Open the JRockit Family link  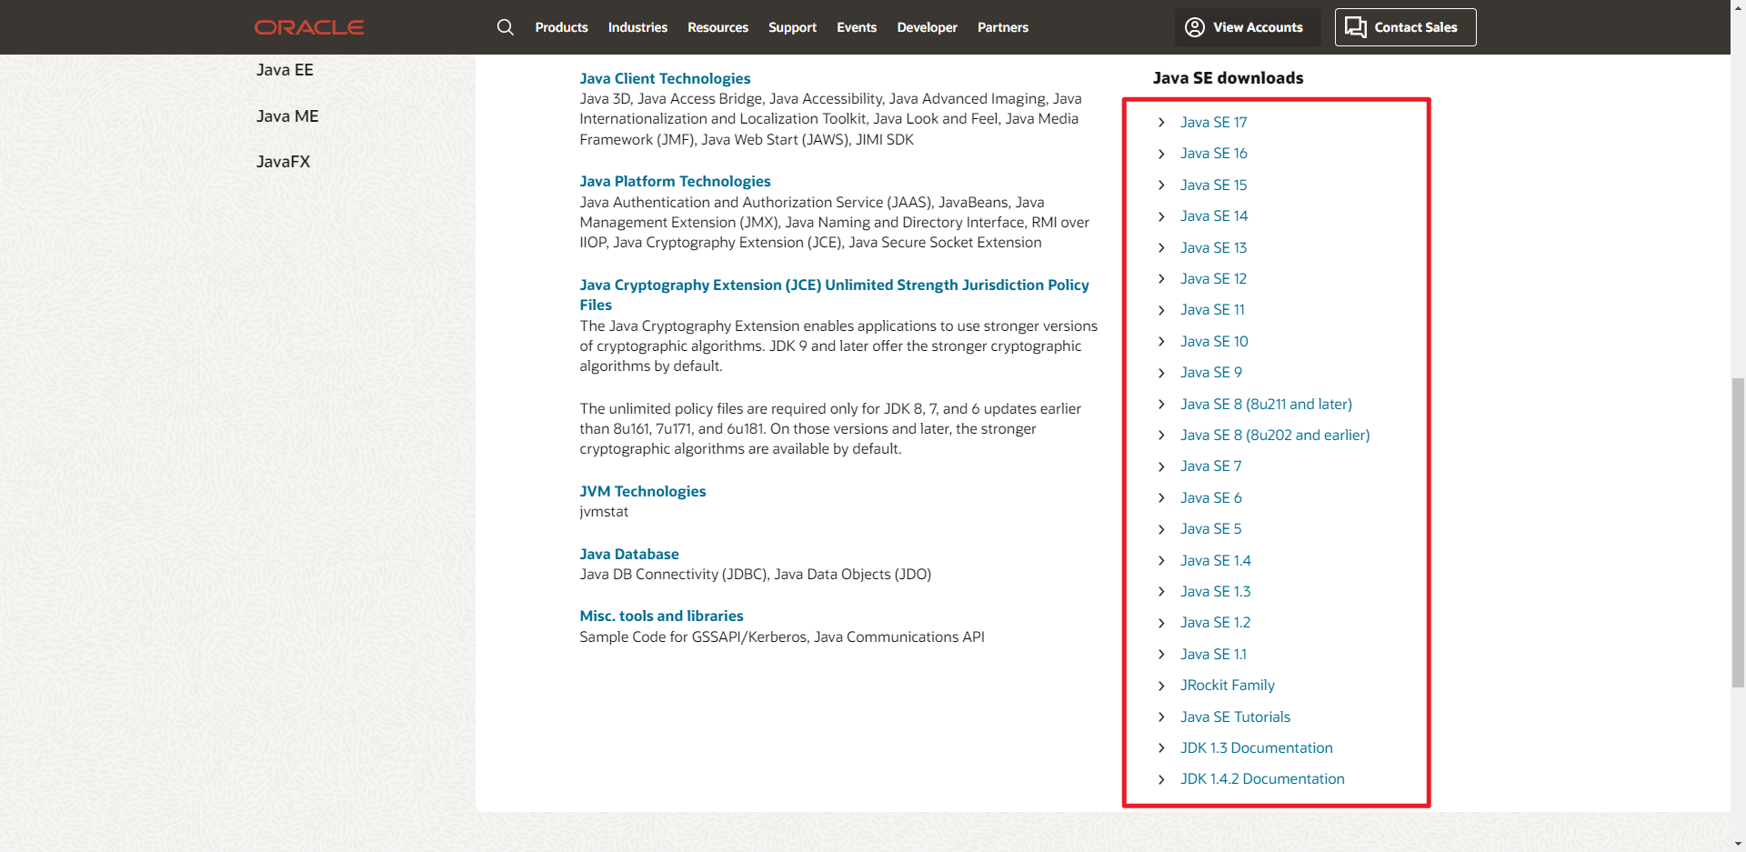pyautogui.click(x=1228, y=685)
